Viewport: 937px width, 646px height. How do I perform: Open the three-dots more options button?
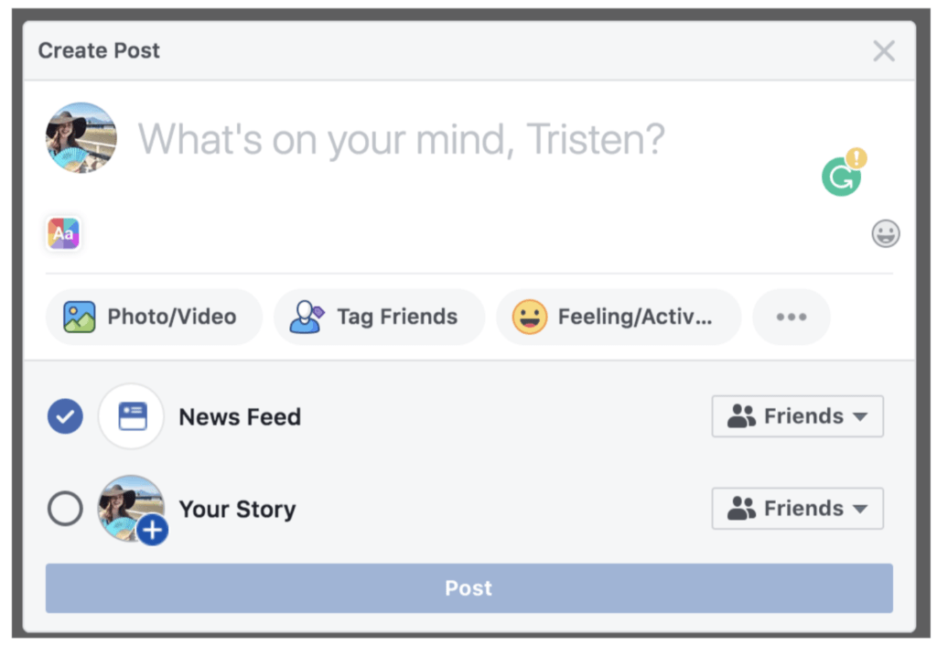[x=792, y=318]
